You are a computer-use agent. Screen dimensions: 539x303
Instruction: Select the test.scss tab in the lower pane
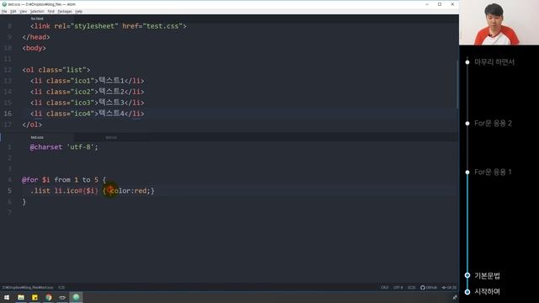(x=37, y=137)
